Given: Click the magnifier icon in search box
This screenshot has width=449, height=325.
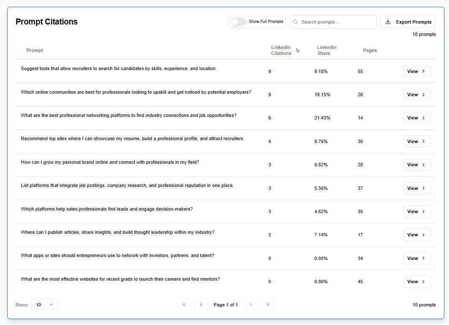Looking at the screenshot, I should click(x=296, y=22).
